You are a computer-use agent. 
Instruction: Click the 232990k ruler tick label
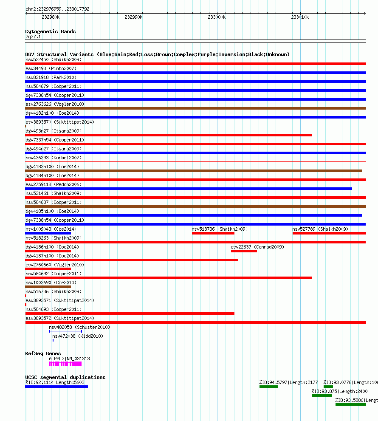click(x=133, y=17)
